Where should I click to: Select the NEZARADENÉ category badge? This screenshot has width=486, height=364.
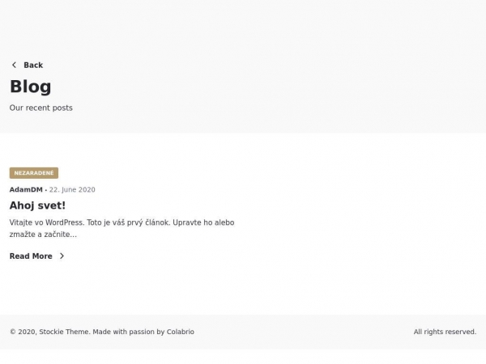(34, 173)
